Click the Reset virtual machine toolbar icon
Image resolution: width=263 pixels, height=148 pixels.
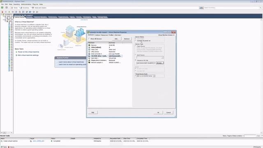[13, 12]
